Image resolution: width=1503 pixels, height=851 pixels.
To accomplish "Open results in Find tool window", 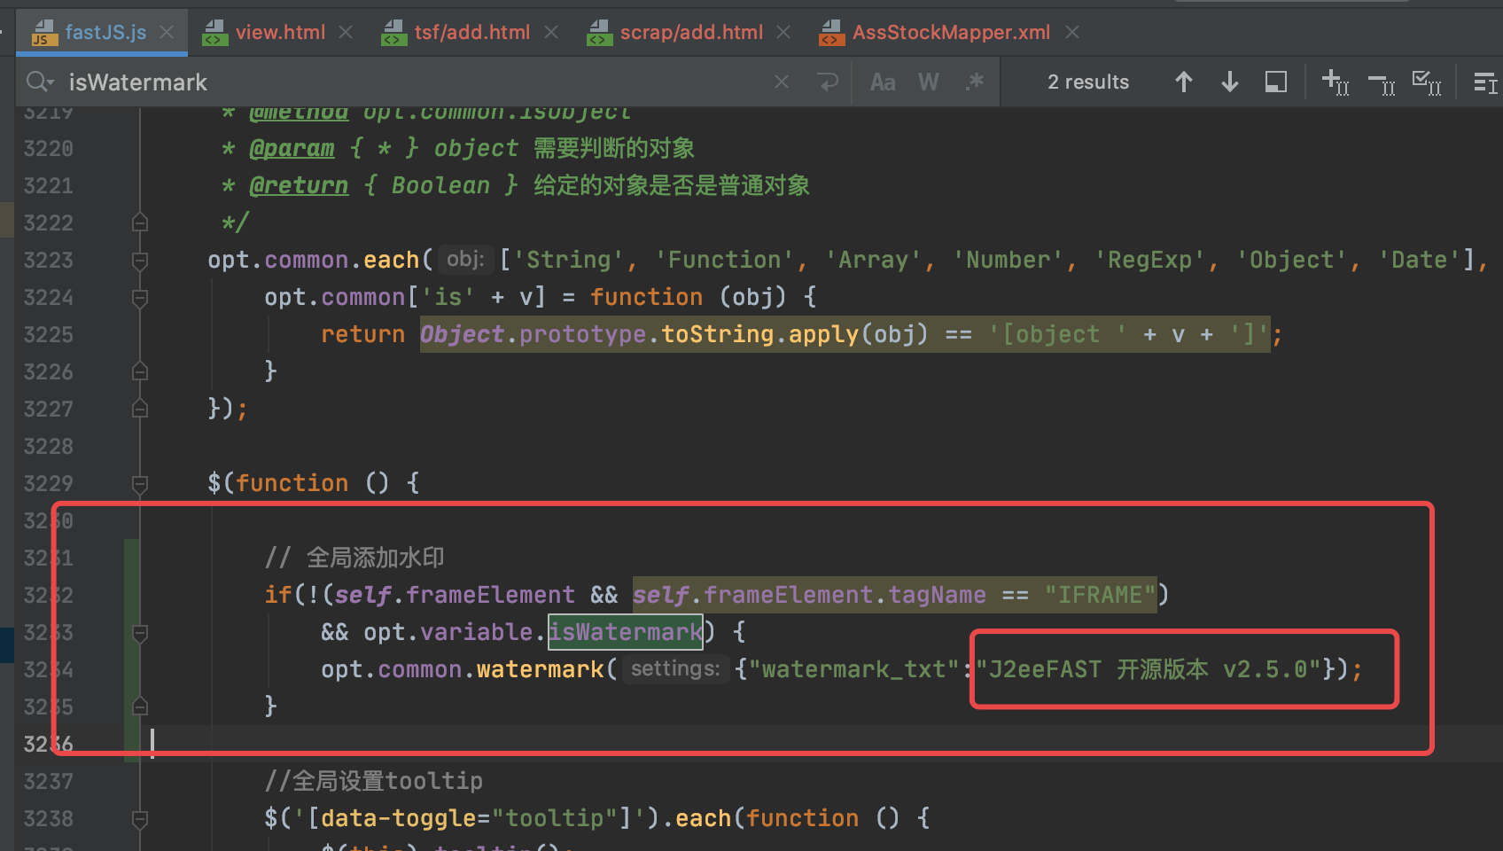I will tap(1276, 82).
